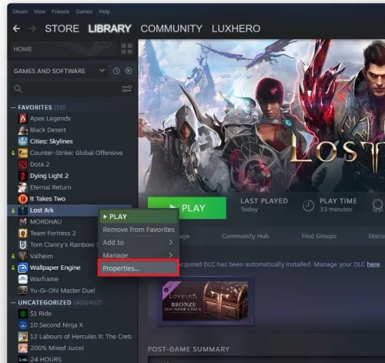Click the green Play button
This screenshot has width=385, height=363.
(187, 208)
